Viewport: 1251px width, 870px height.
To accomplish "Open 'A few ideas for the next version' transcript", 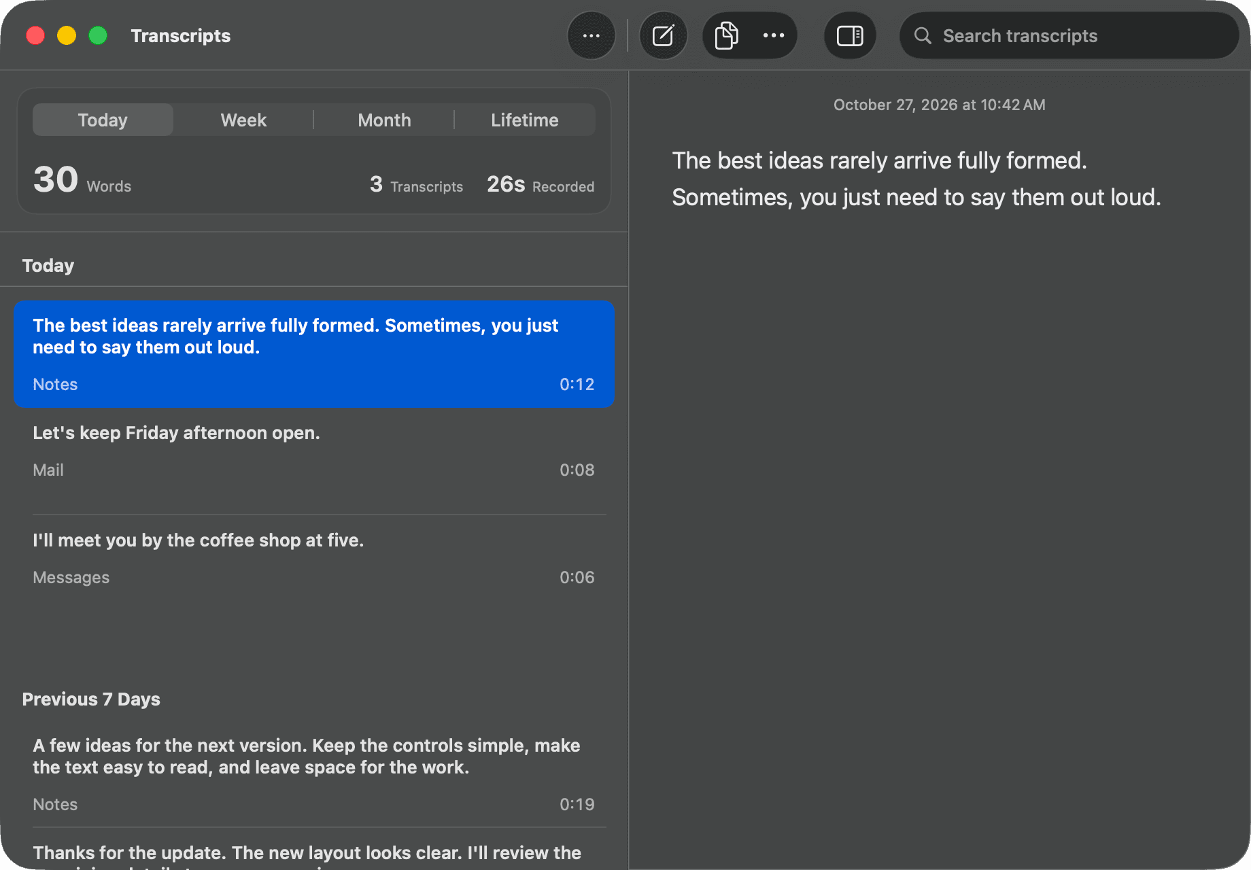I will (314, 774).
